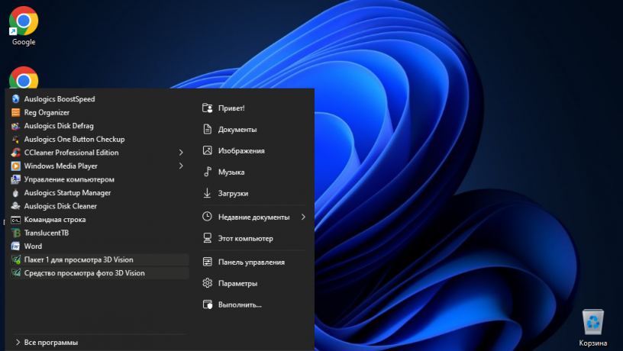Open the second Chrome desktop icon

[24, 78]
